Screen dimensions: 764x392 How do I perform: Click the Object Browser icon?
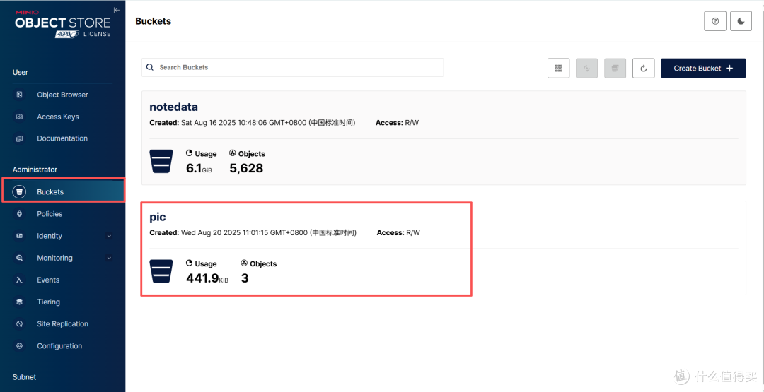pyautogui.click(x=20, y=95)
